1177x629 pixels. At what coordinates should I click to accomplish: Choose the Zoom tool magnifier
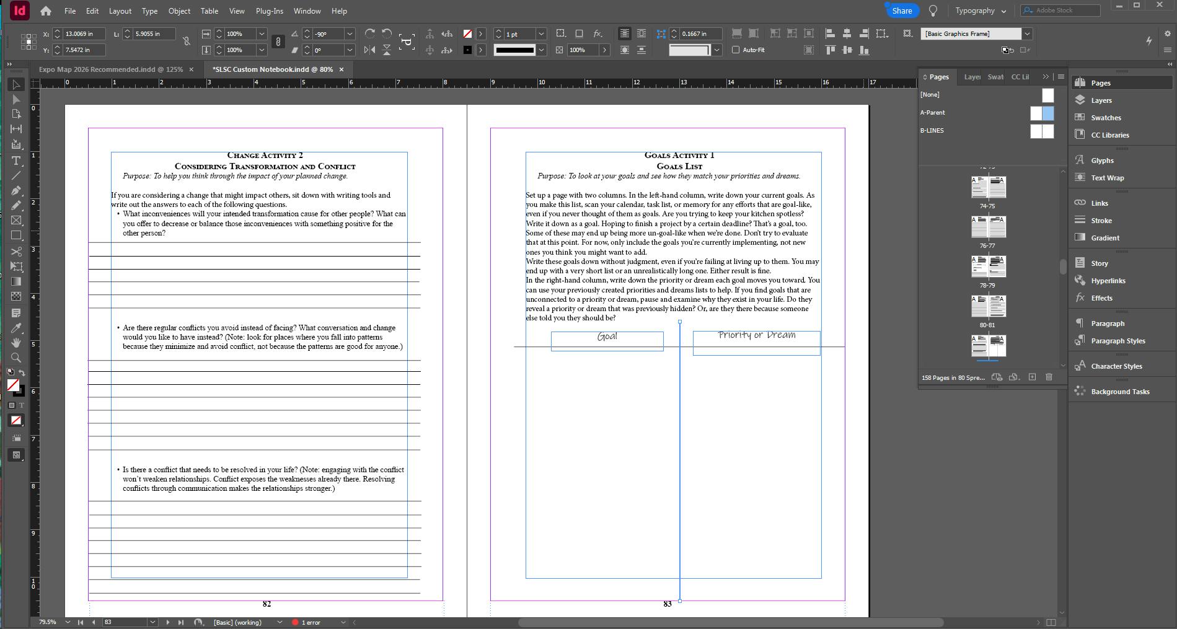coord(17,358)
